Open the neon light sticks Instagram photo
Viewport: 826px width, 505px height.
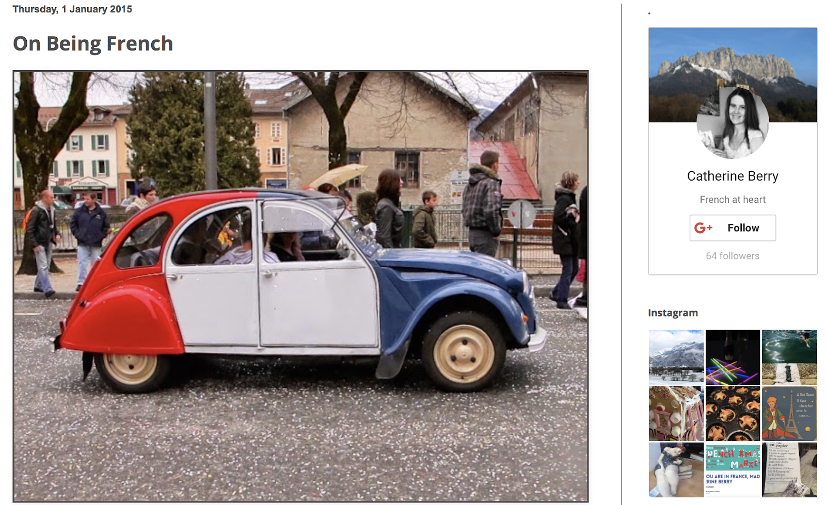[733, 357]
